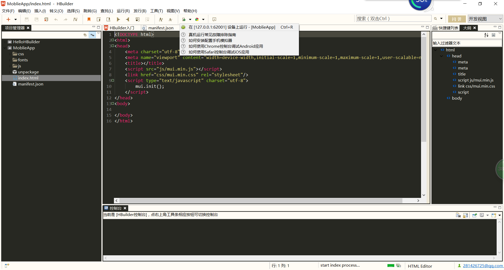Viewport: 504px width, 270px height.
Task: Click the next bookmark page icon
Action: [x=108, y=19]
